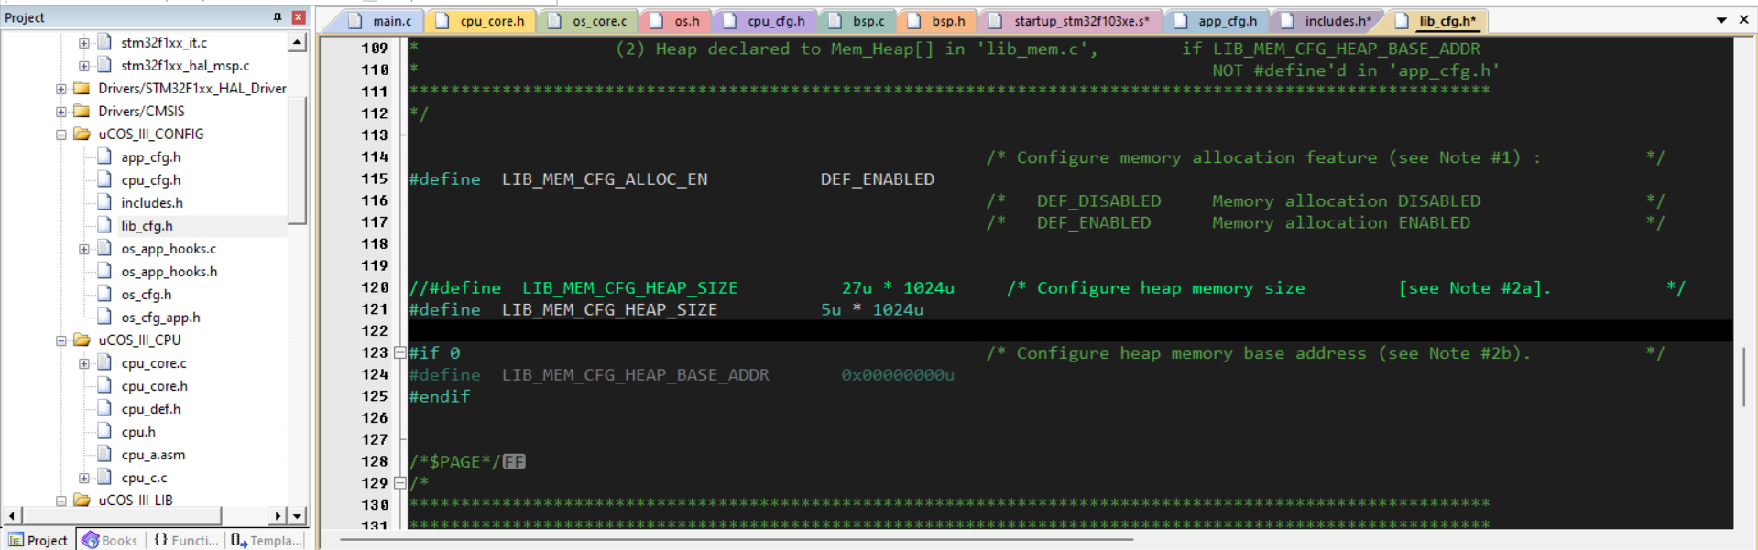
Task: Click the file icon beside cpu_a.asm
Action: pyautogui.click(x=105, y=455)
